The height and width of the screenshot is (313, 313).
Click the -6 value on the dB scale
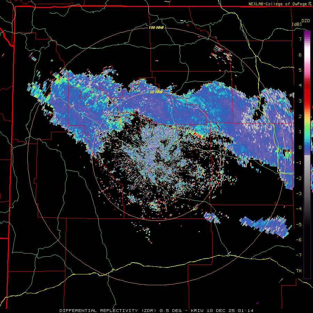(x=299, y=240)
